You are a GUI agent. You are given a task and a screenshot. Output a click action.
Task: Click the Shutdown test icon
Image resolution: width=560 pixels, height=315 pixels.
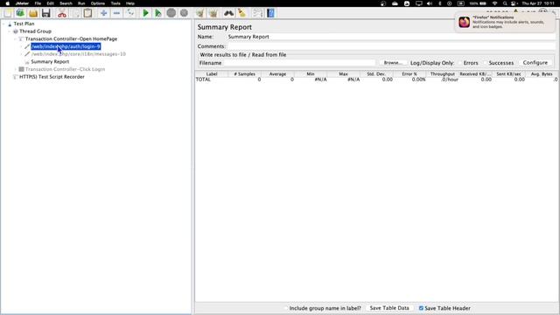pos(184,13)
